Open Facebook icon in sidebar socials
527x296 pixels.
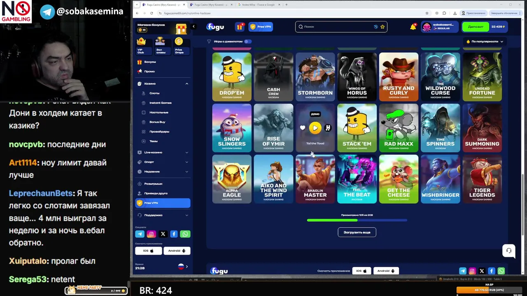174,234
